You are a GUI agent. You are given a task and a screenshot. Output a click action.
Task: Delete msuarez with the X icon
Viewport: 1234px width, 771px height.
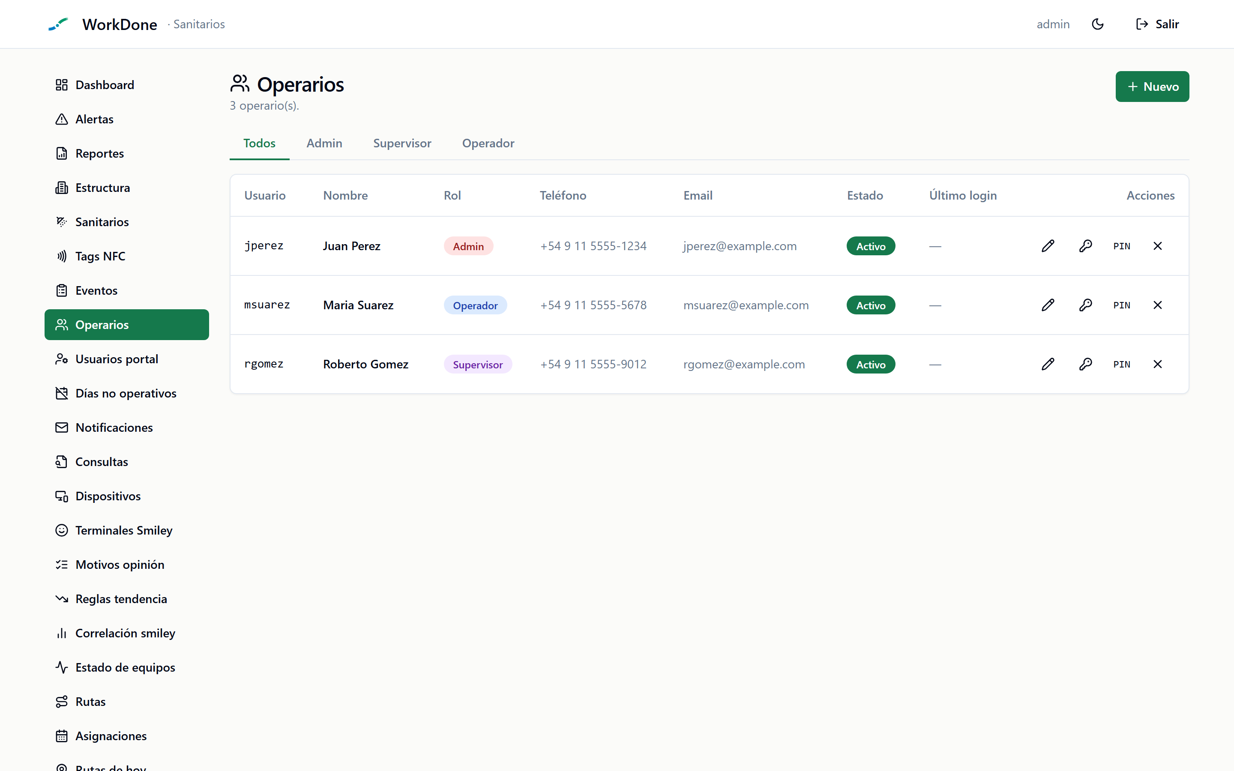(x=1157, y=305)
